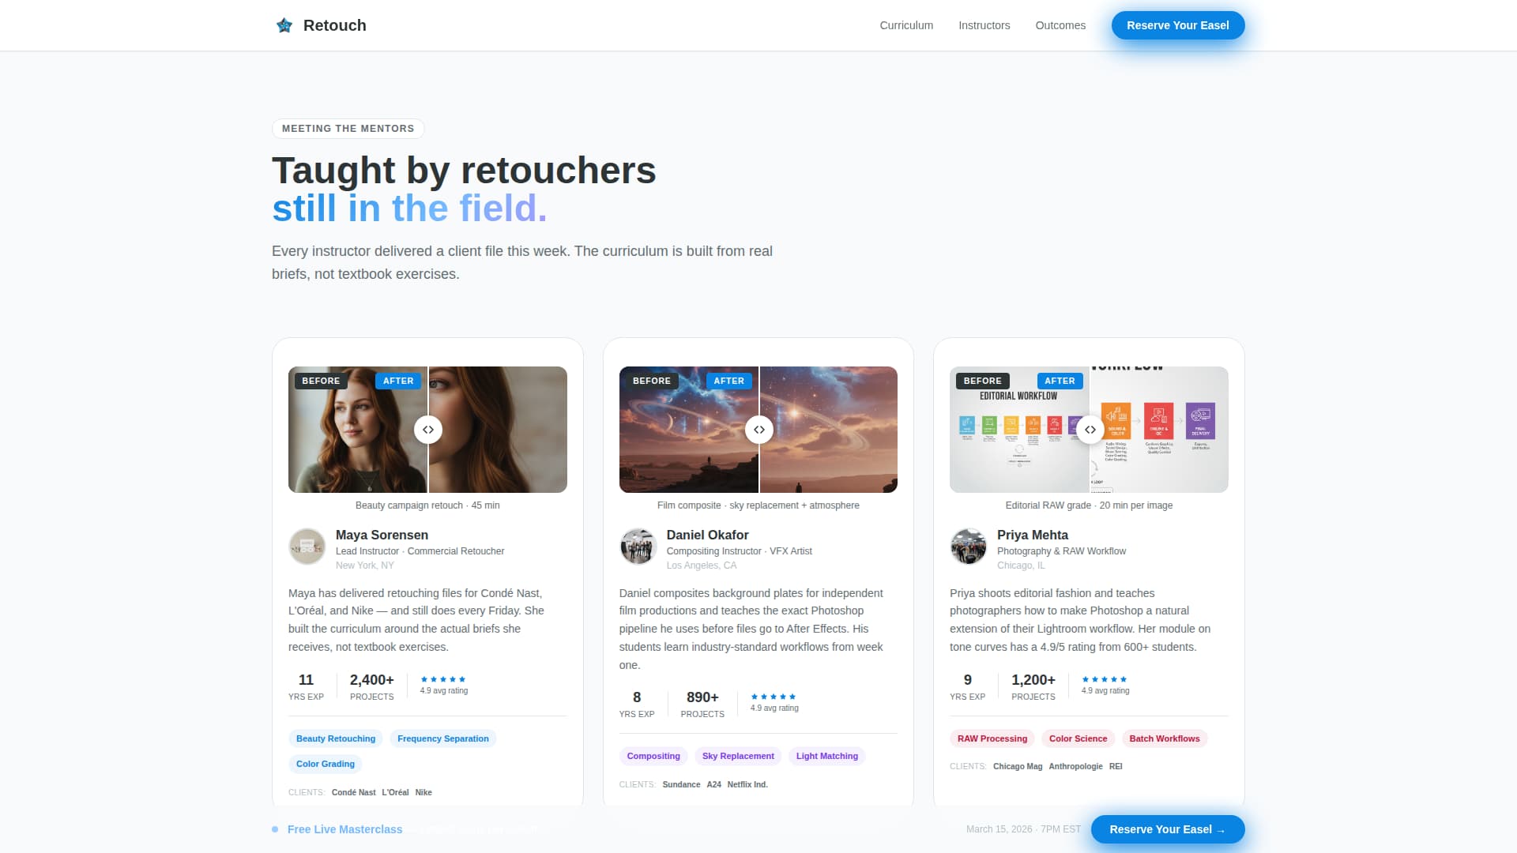The image size is (1517, 853).
Task: Click the Batch Workflows tag
Action: (x=1165, y=738)
